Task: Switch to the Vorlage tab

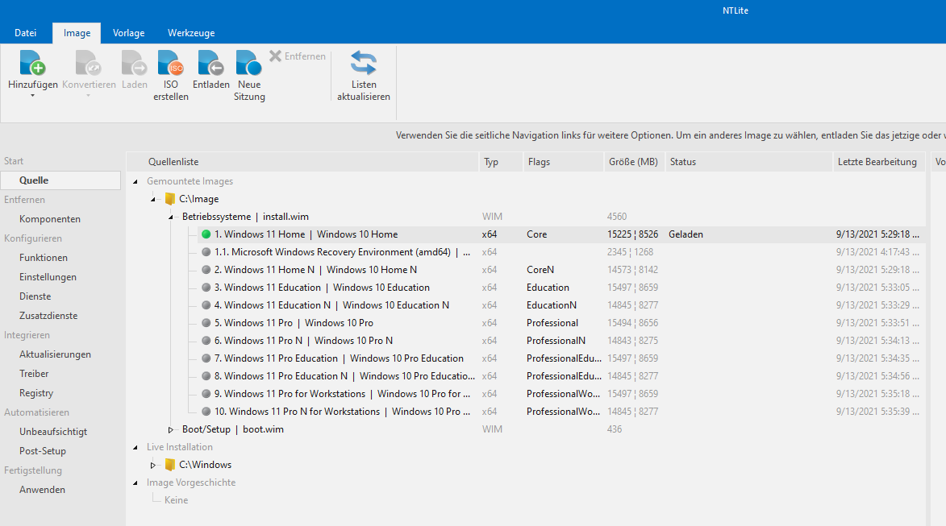Action: click(128, 33)
